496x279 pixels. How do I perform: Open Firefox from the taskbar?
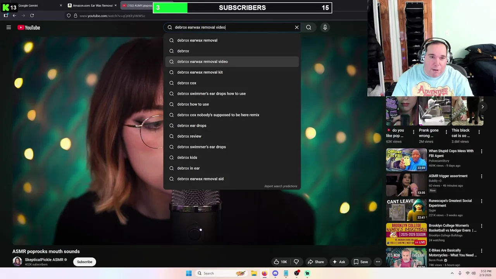point(264,273)
